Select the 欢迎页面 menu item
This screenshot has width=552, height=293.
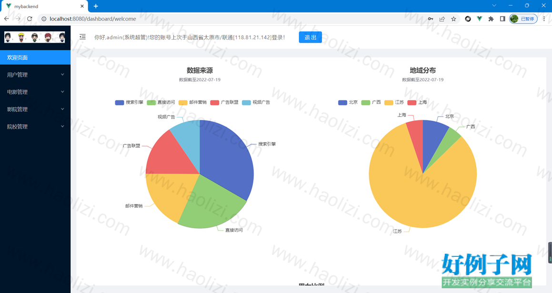pyautogui.click(x=35, y=58)
